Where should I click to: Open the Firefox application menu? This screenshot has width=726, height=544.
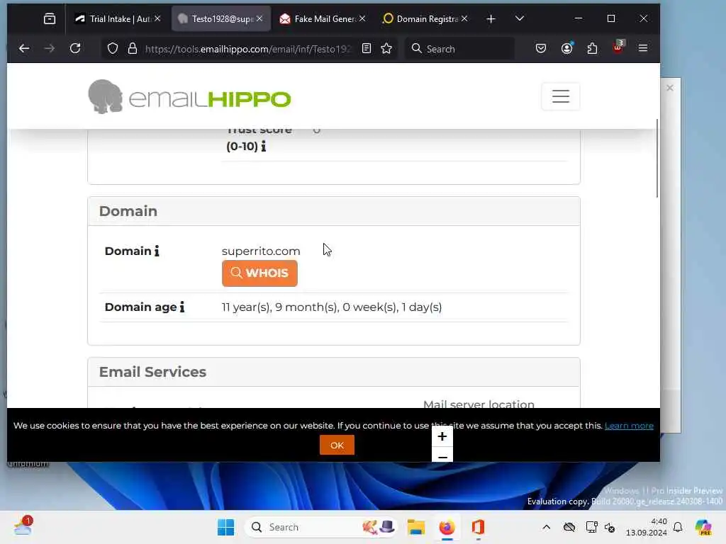point(642,49)
